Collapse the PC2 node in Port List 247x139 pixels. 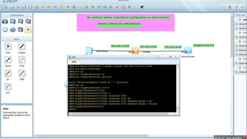tap(237, 59)
